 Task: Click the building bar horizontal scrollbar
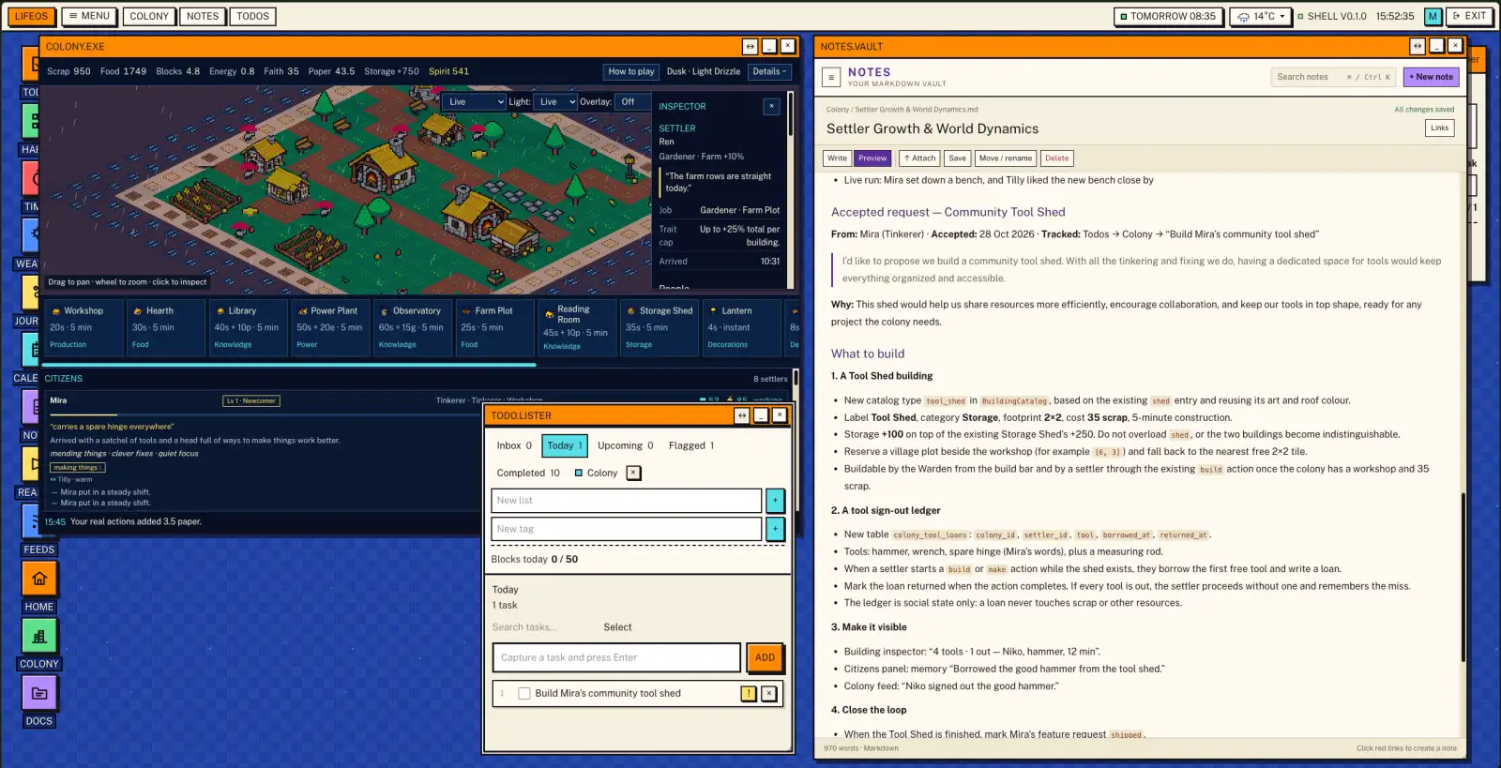(x=289, y=364)
